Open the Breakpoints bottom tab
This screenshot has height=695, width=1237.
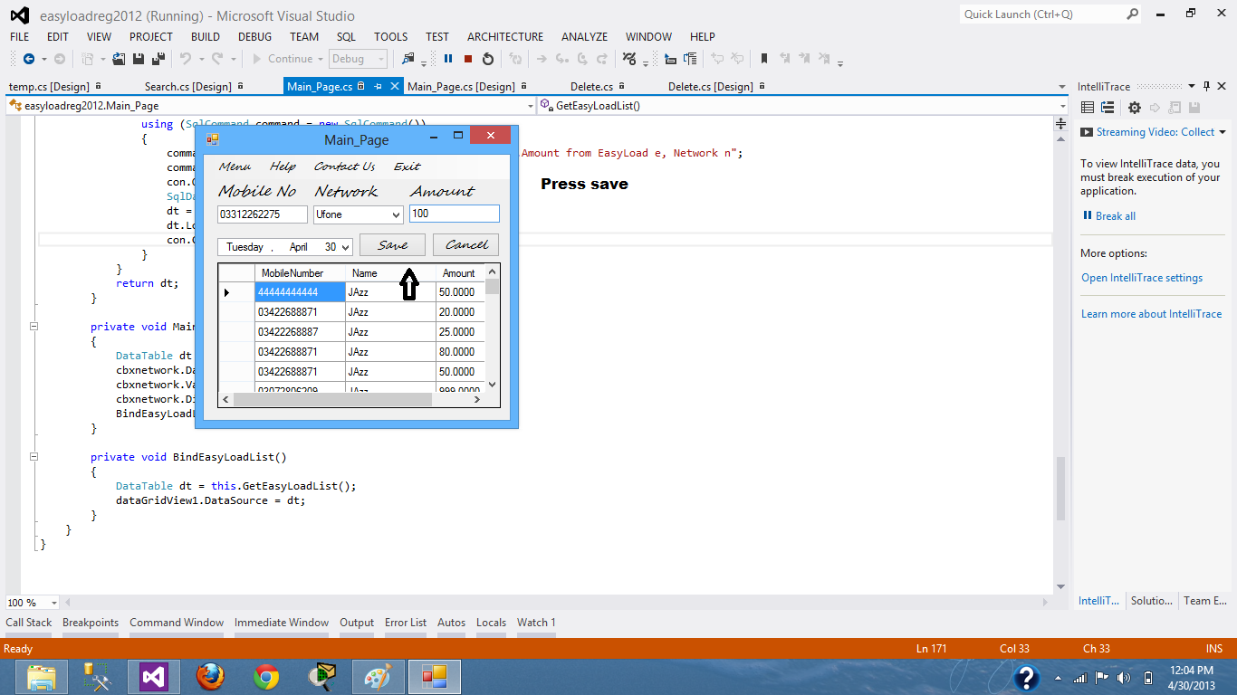(x=91, y=623)
